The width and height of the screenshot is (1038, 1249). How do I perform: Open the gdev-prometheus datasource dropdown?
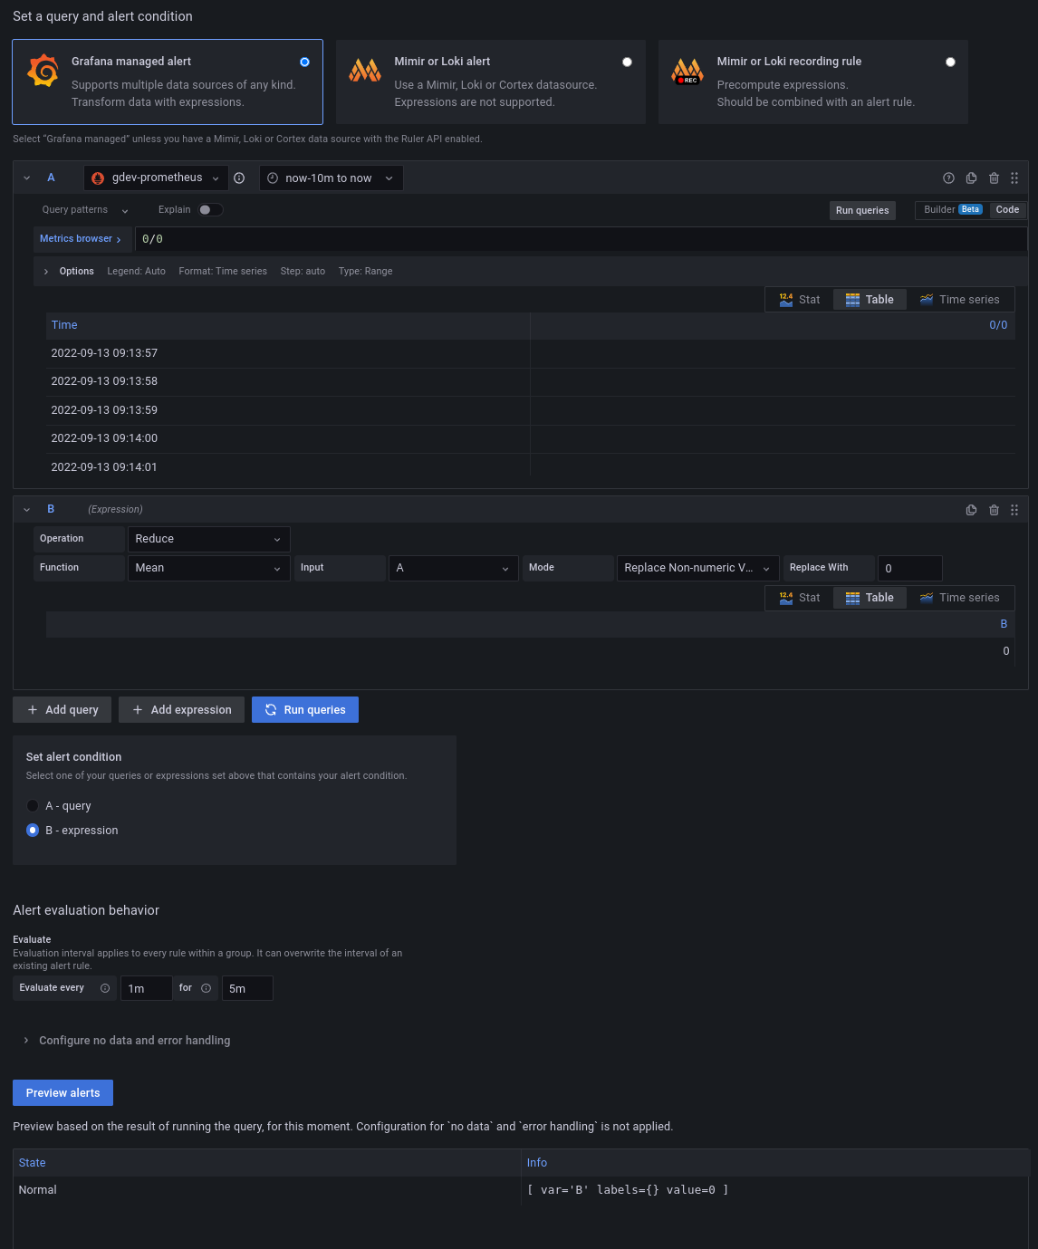coord(155,178)
